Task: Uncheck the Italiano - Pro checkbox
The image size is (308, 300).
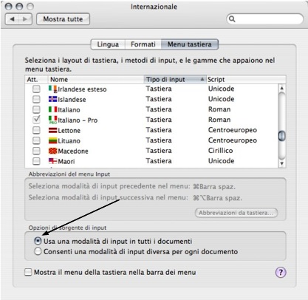Action: [x=36, y=120]
